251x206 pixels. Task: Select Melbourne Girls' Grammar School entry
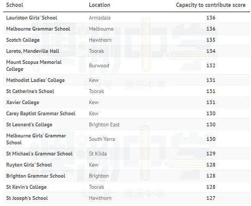(36, 139)
